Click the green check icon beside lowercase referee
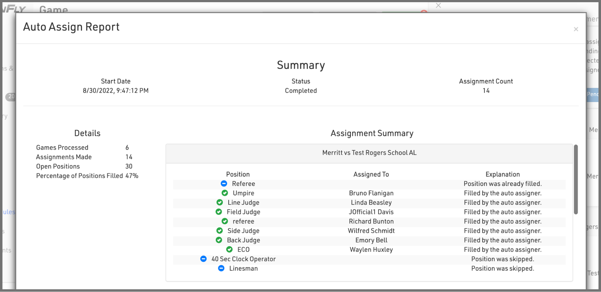The height and width of the screenshot is (292, 601). click(225, 221)
